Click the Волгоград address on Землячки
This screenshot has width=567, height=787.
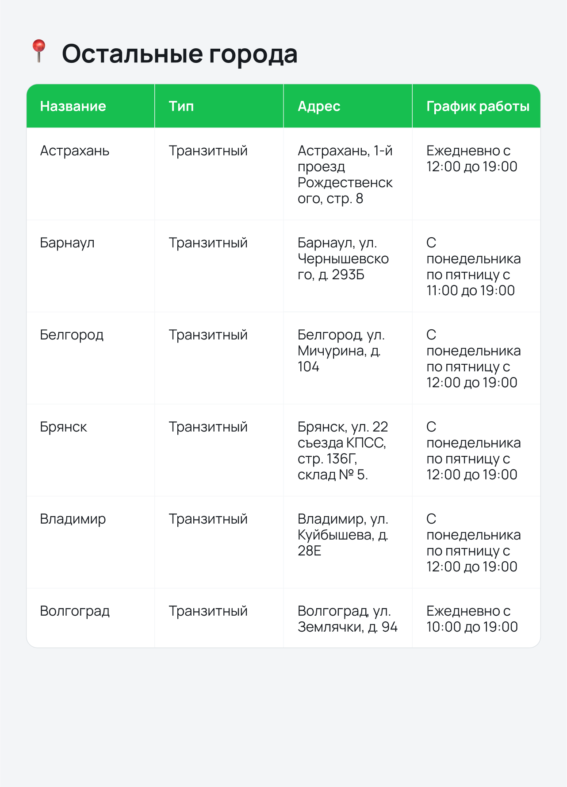348,619
